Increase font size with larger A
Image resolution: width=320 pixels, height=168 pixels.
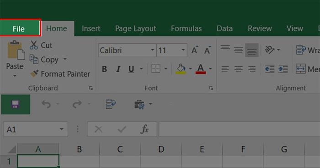195,50
